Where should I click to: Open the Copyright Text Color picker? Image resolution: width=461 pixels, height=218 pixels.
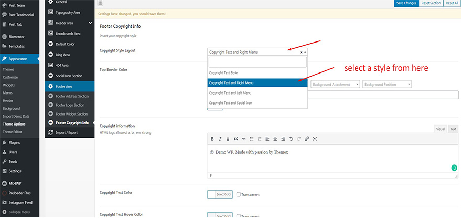pos(220,194)
